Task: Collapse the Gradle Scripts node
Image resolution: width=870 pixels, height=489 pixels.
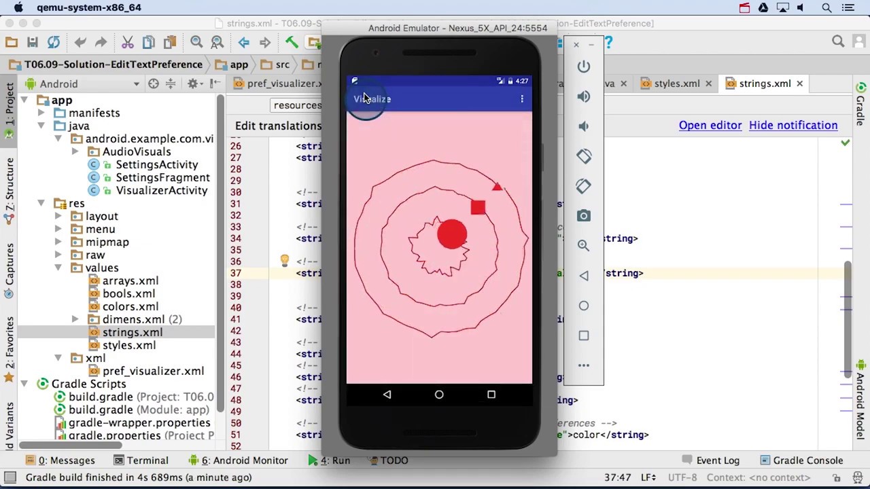Action: pyautogui.click(x=24, y=384)
